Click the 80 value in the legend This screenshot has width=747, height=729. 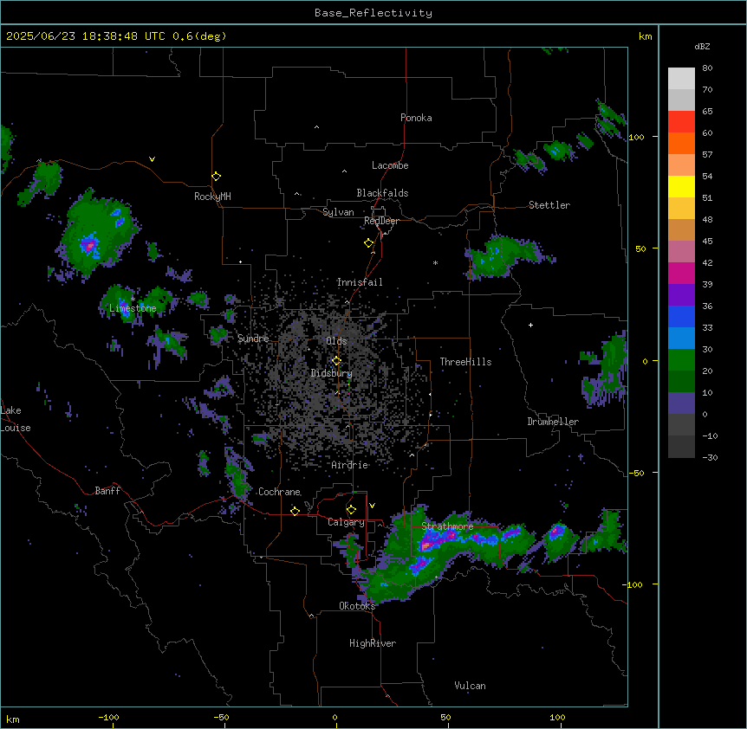[707, 68]
